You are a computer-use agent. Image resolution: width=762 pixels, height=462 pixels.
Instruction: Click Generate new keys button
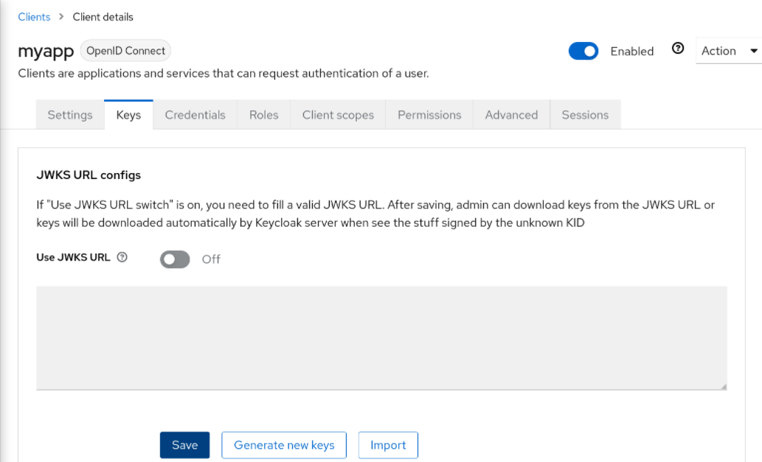[284, 445]
